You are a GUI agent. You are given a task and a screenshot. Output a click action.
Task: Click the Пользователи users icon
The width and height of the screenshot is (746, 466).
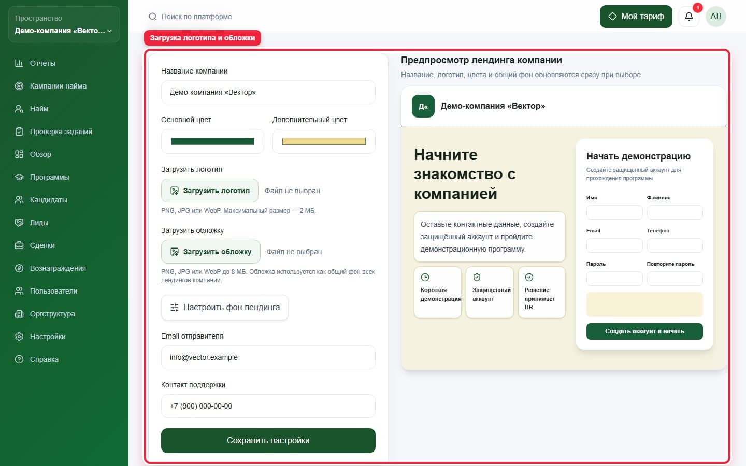point(19,291)
